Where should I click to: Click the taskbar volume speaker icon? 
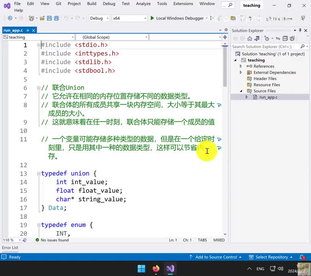click(x=280, y=269)
